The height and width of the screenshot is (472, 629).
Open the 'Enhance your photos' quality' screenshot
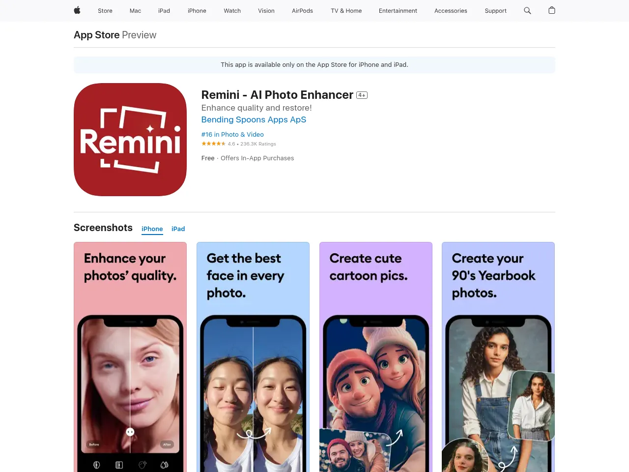pos(130,357)
